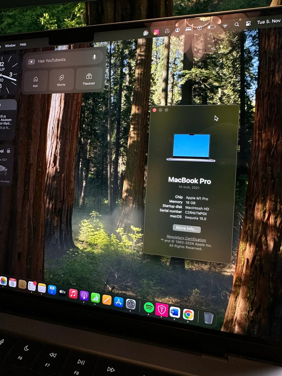Click the 14-inch, 2021 text
Screen dimensions: 282x376
point(189,187)
